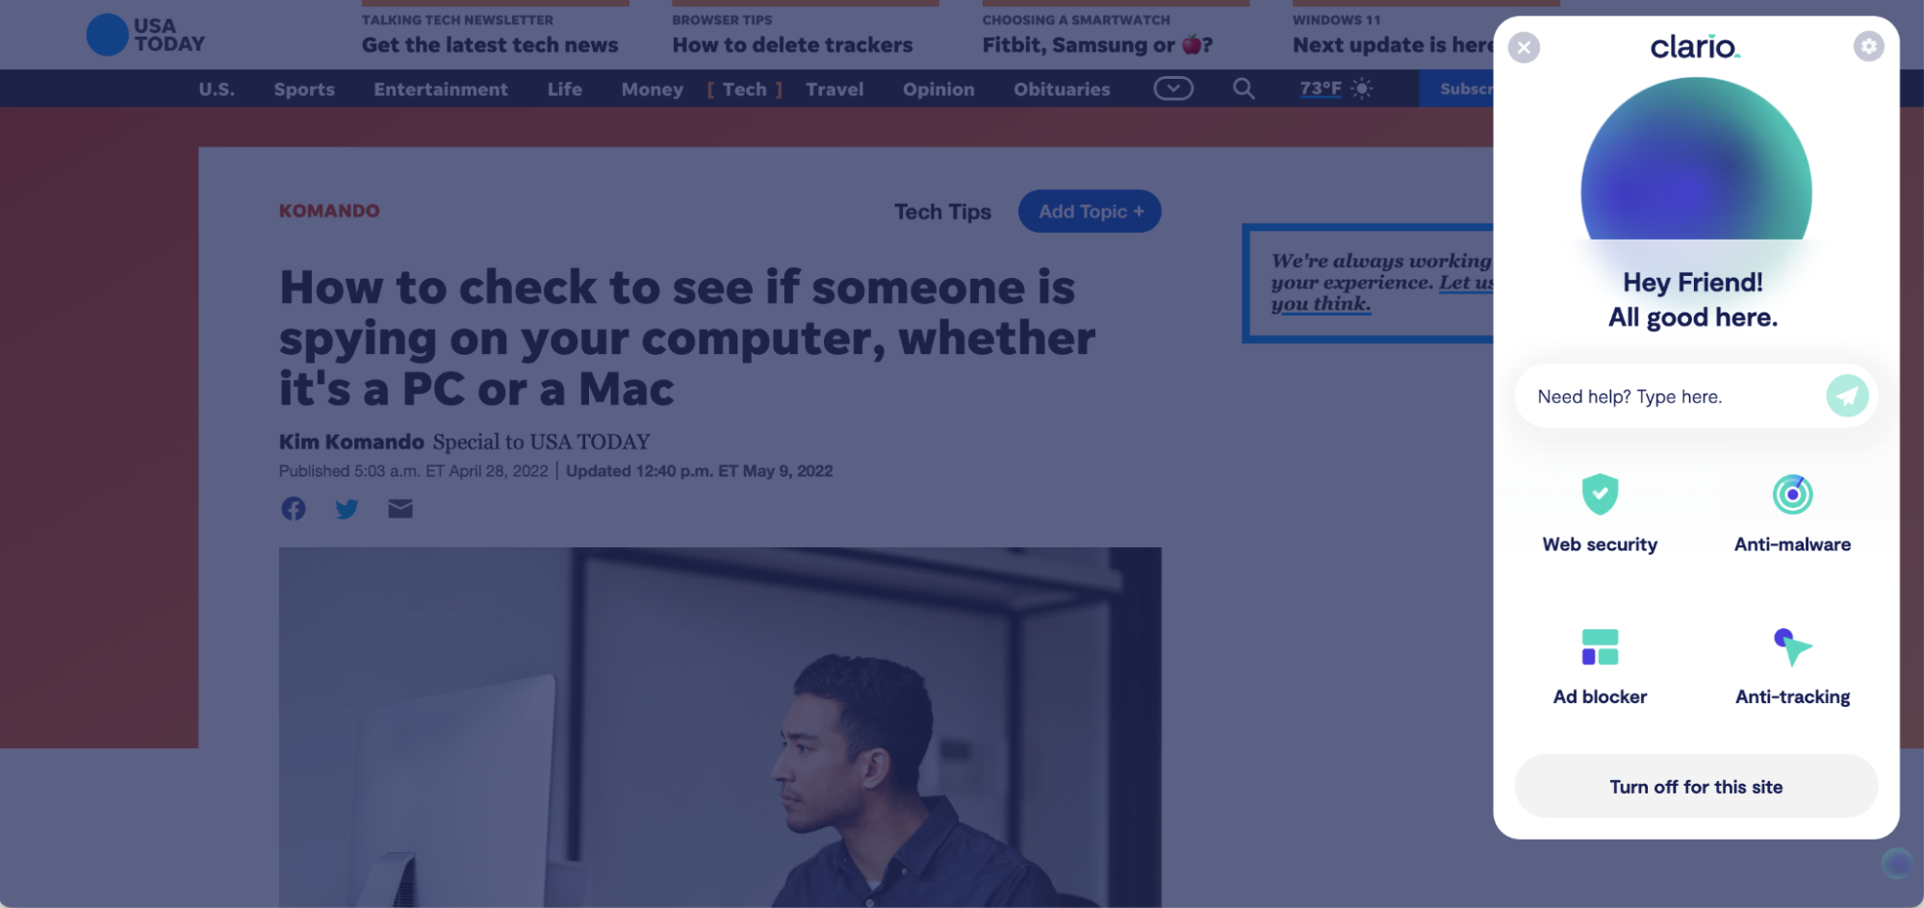Click the Hey Friend! All good here. message
This screenshot has width=1924, height=908.
coord(1693,299)
